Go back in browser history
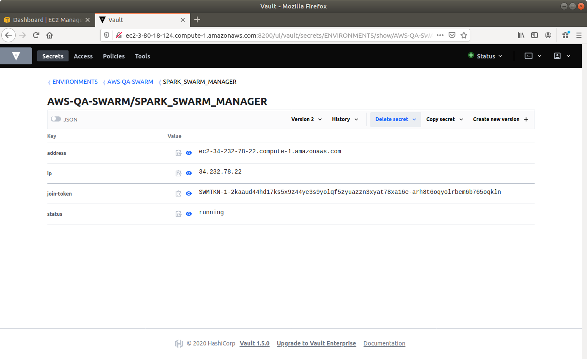587x359 pixels. click(x=8, y=35)
